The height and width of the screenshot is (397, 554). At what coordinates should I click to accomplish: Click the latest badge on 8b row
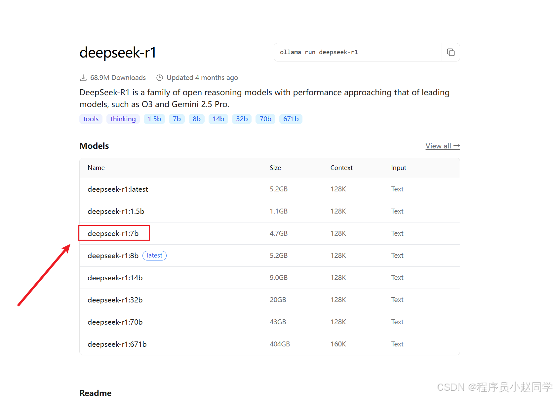(154, 256)
